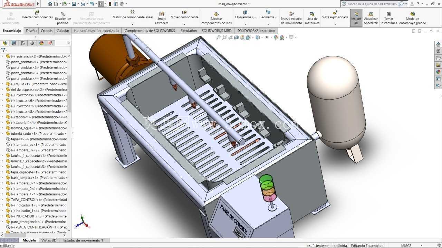Rebuild the model with traffic light icon

pyautogui.click(x=110, y=4)
